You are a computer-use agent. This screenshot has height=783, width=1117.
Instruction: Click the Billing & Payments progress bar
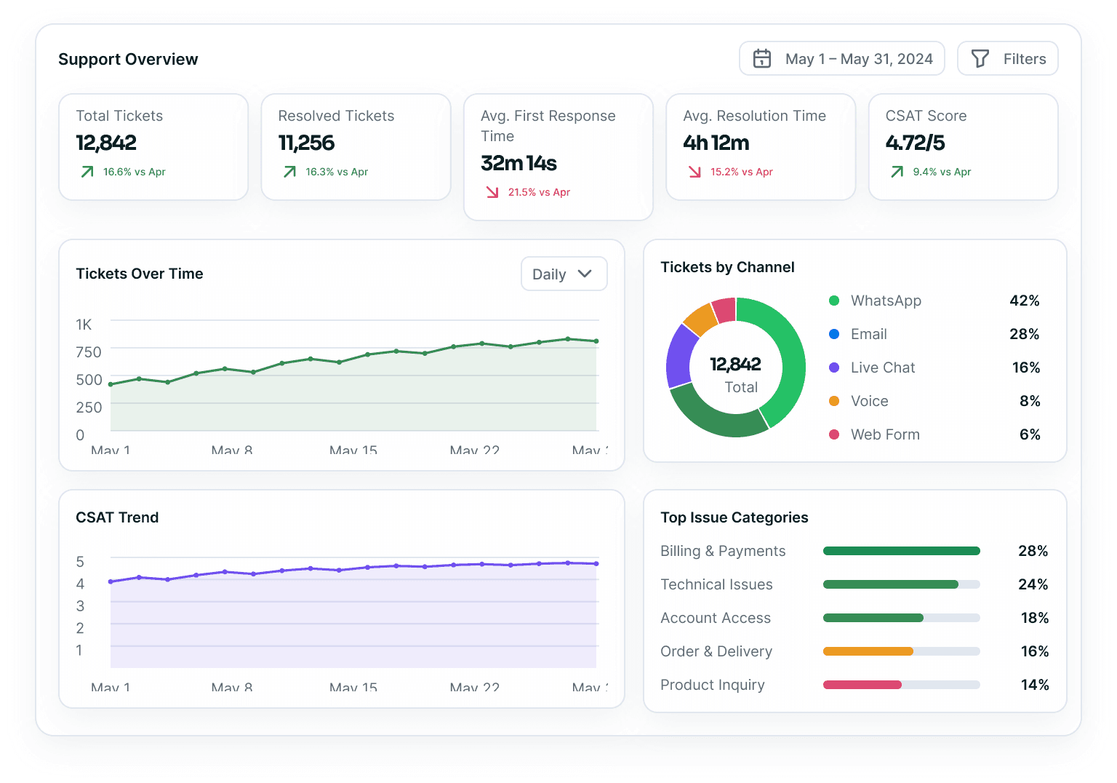point(901,551)
